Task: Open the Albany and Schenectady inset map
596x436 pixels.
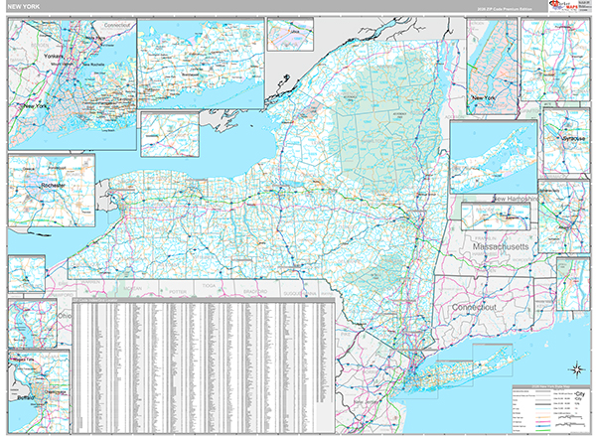Action: point(564,217)
